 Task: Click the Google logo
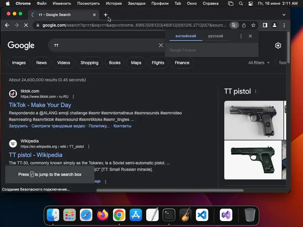[21, 46]
